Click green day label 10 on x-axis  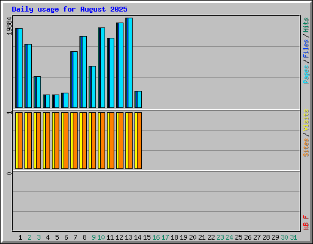pos(101,237)
